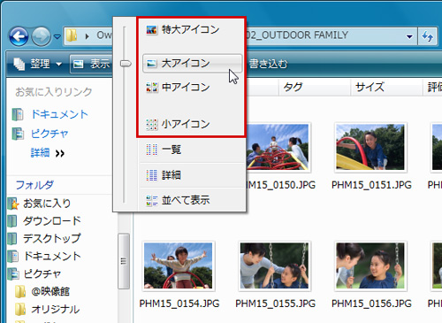Image resolution: width=442 pixels, height=323 pixels.
Task: Select thumbnail PHM15_0156.JPG
Action: click(x=370, y=266)
